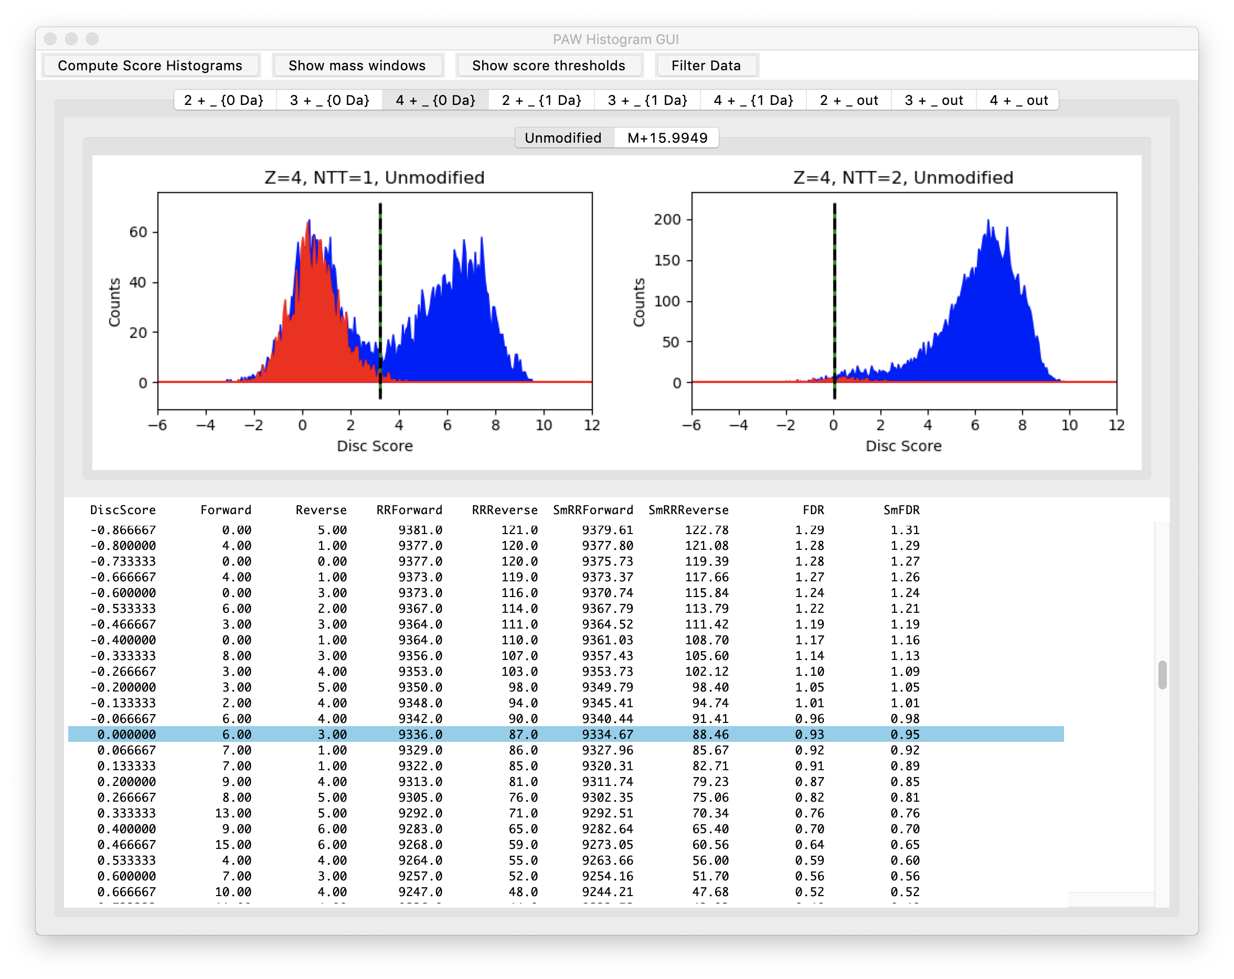Viewport: 1234px width, 979px height.
Task: Switch to 3+_{1 Da} tab
Action: (x=647, y=100)
